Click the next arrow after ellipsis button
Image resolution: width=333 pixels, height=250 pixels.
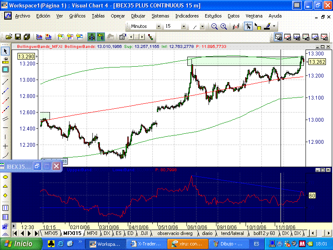(x=142, y=37)
